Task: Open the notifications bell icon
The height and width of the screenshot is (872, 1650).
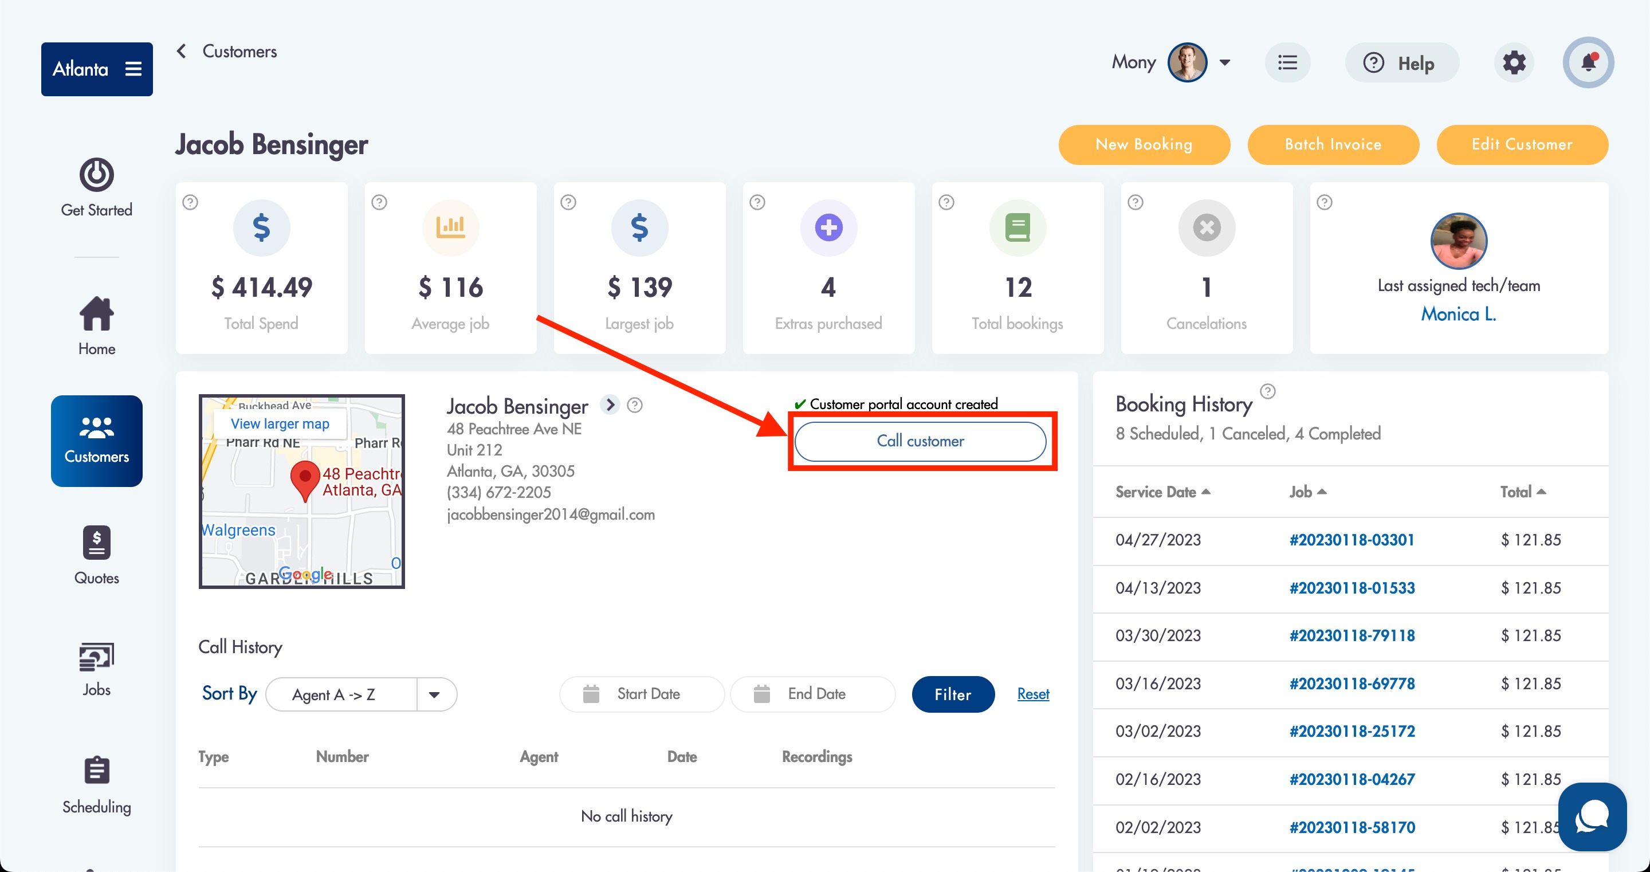Action: 1588,63
